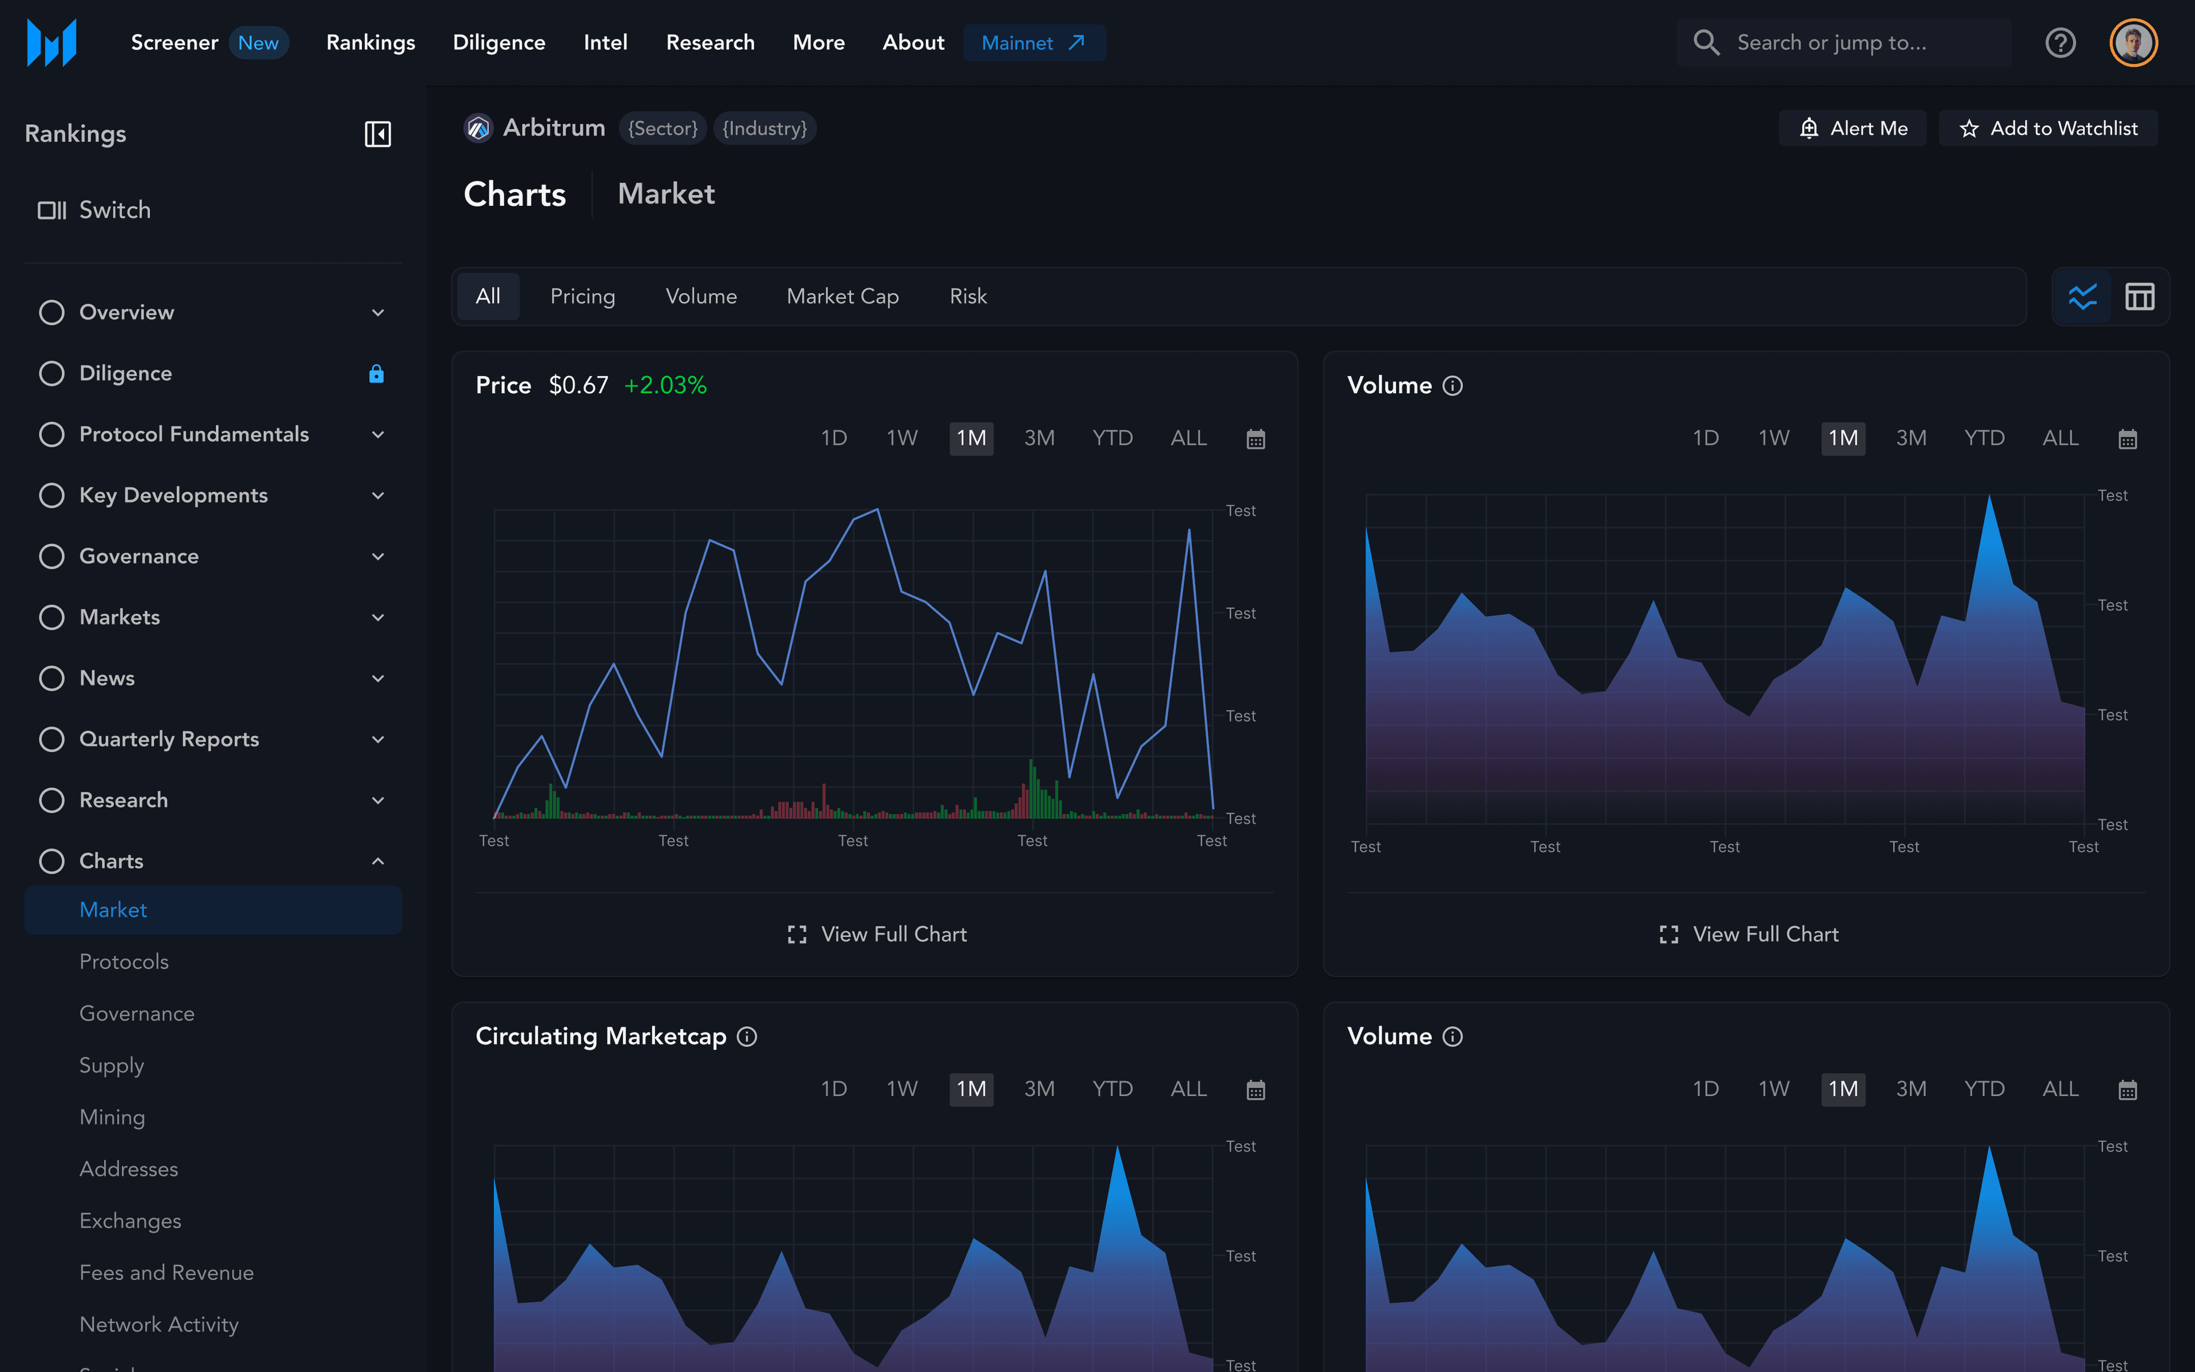
Task: Select the Market Cap filter tab
Action: [x=843, y=297]
